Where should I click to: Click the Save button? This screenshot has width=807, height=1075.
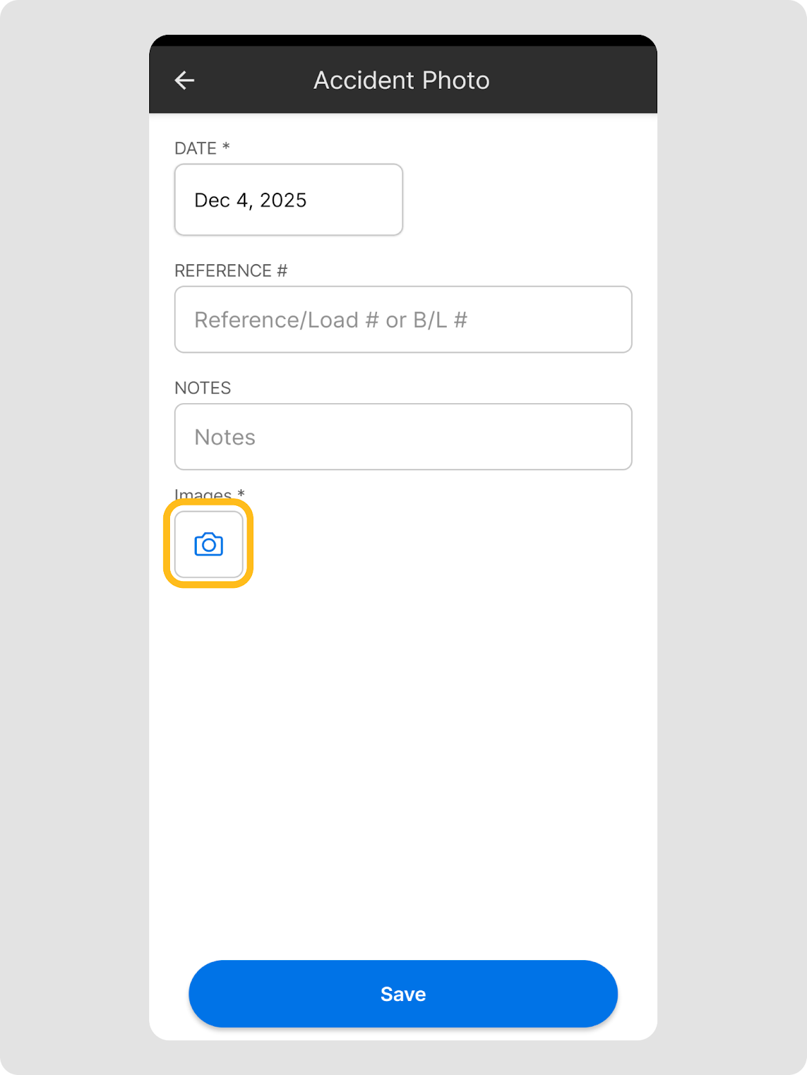tap(403, 994)
